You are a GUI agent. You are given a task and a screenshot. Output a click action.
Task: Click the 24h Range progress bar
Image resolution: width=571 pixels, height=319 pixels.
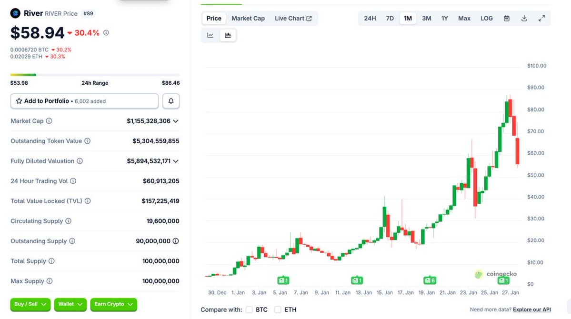[95, 75]
